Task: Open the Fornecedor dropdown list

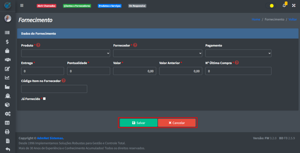Action: (x=157, y=53)
